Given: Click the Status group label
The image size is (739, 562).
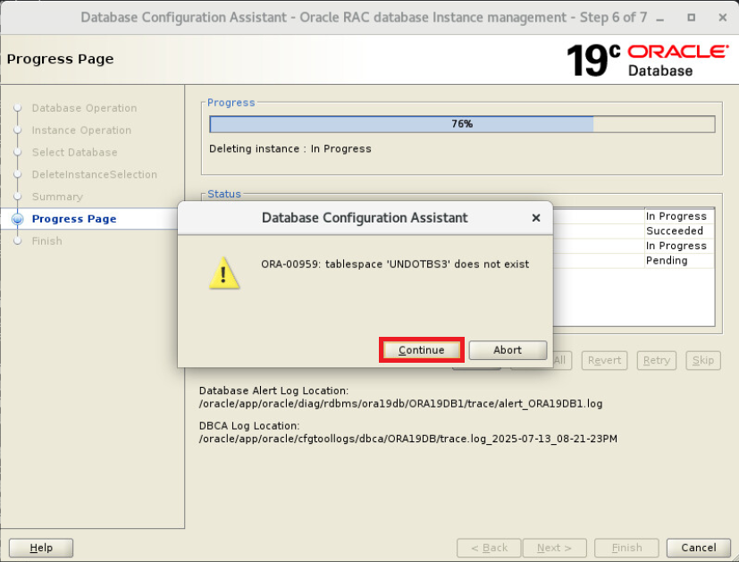Looking at the screenshot, I should [x=224, y=194].
